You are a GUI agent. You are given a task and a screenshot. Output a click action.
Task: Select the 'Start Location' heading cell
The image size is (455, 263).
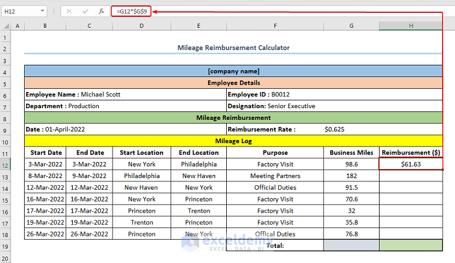click(x=142, y=152)
